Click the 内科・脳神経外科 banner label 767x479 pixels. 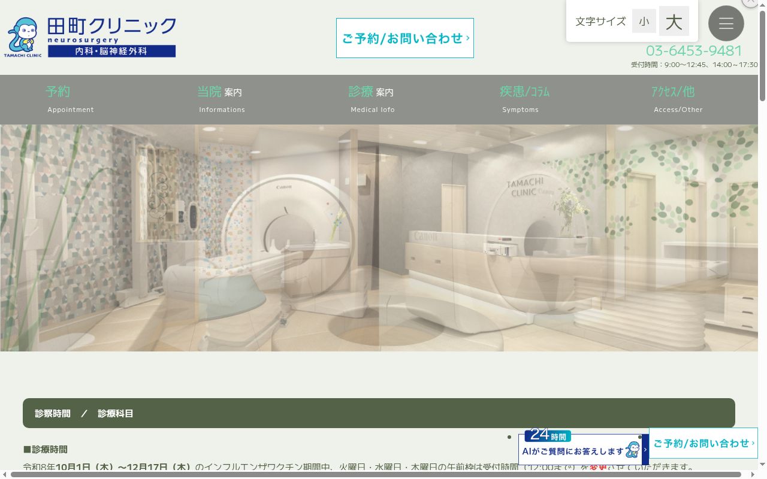(x=111, y=51)
